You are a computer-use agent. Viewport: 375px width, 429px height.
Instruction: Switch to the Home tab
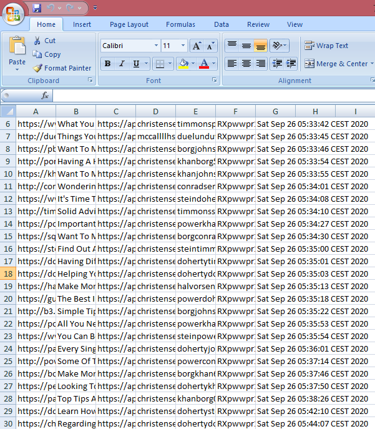click(x=46, y=24)
